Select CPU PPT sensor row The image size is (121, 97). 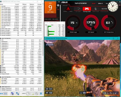pyautogui.click(x=21, y=27)
